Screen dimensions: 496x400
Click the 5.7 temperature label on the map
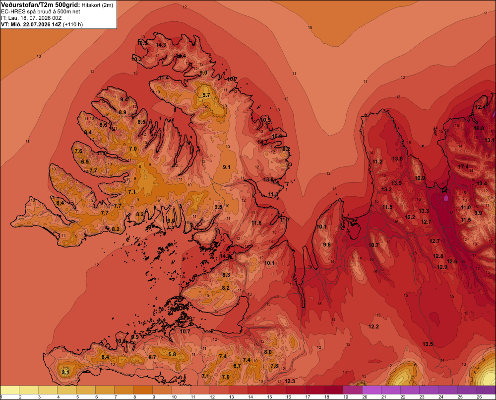[206, 95]
